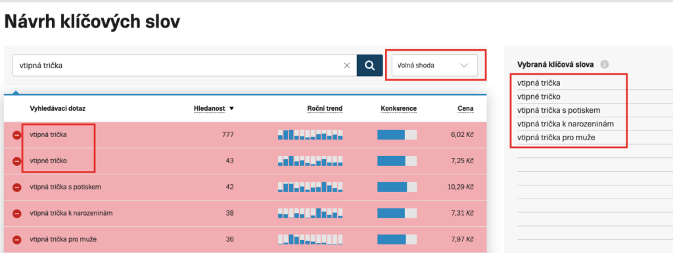Click the price 7,97 Kč
Screen dimensions: 673x253
pos(462,239)
